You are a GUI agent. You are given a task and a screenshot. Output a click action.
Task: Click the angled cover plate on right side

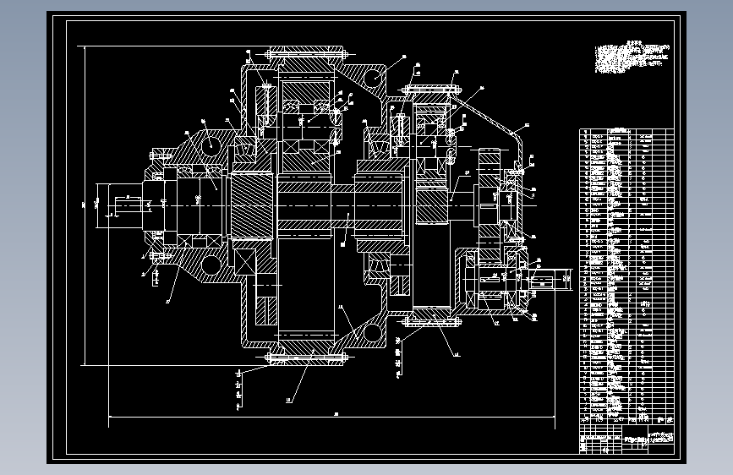(x=486, y=117)
